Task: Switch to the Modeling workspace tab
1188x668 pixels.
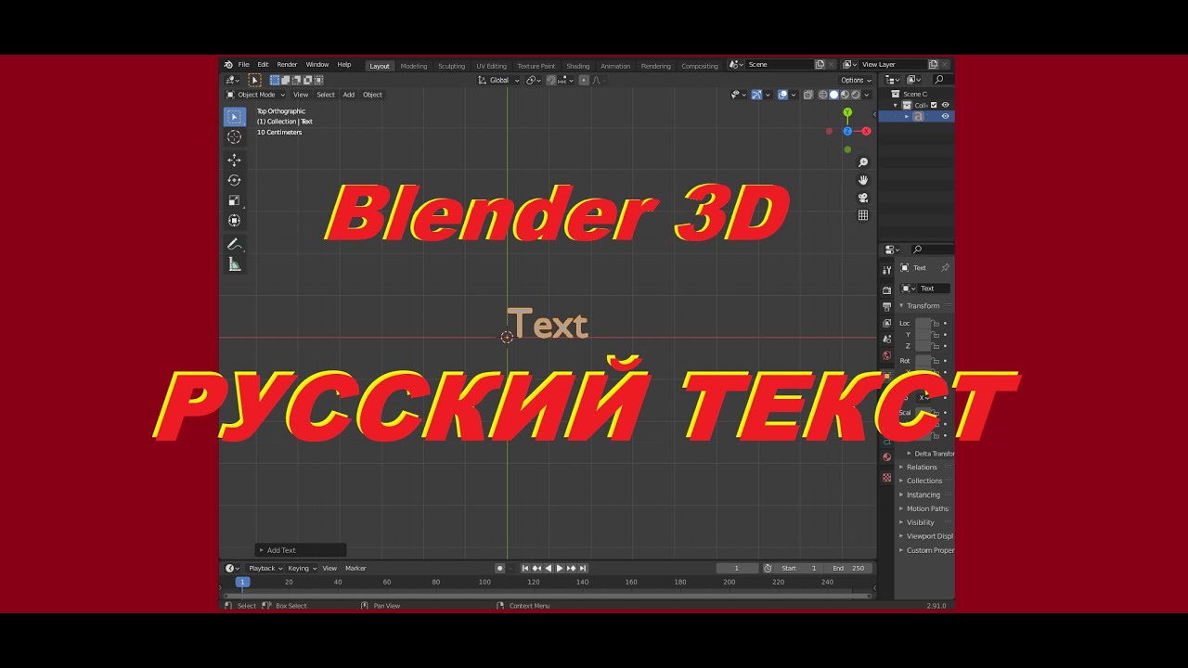Action: [414, 66]
